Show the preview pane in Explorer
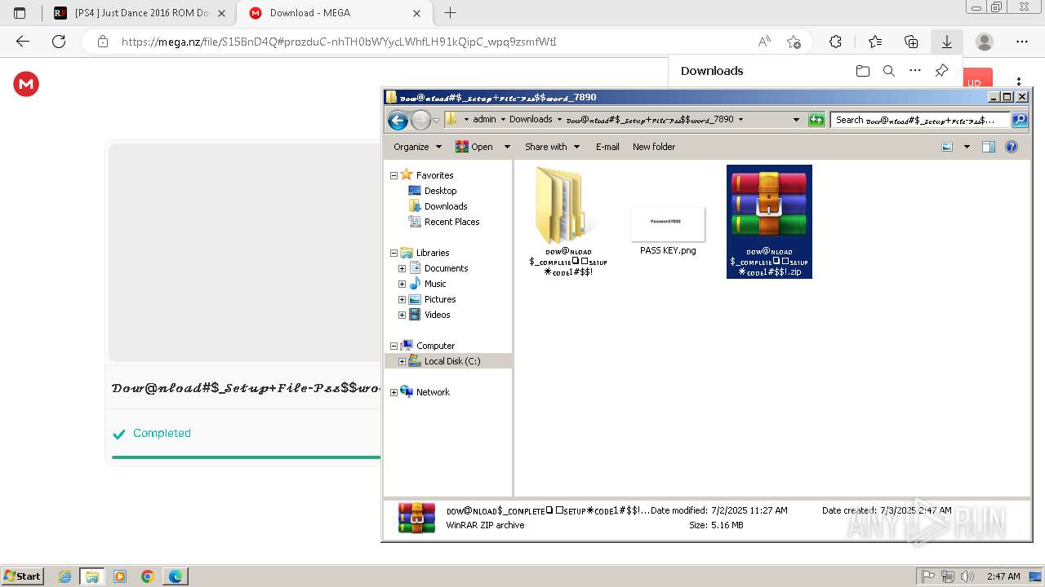Image resolution: width=1045 pixels, height=587 pixels. coord(989,147)
